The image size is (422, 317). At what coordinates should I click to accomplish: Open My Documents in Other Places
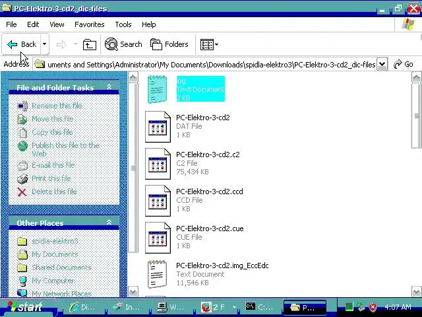pyautogui.click(x=55, y=254)
